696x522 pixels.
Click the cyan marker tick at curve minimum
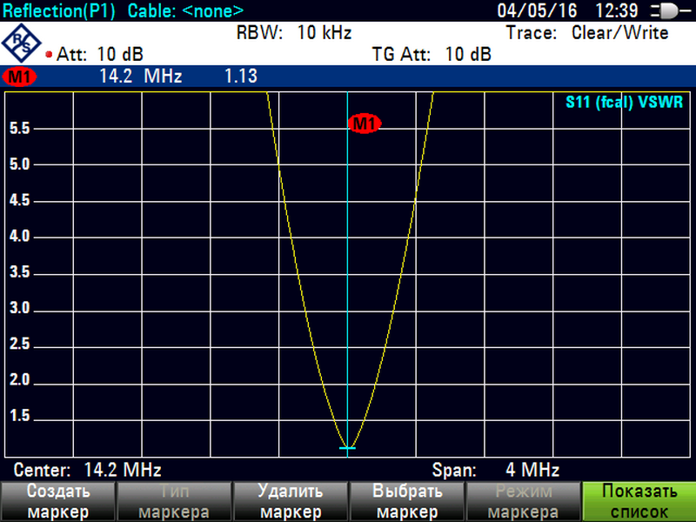(x=347, y=448)
